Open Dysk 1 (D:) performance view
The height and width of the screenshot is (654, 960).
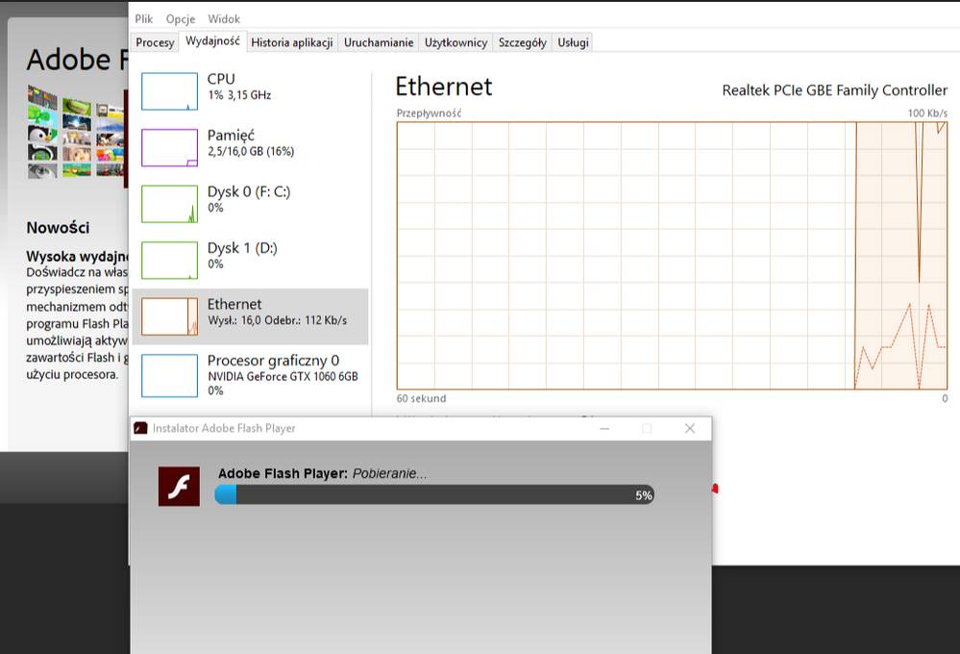pos(242,255)
